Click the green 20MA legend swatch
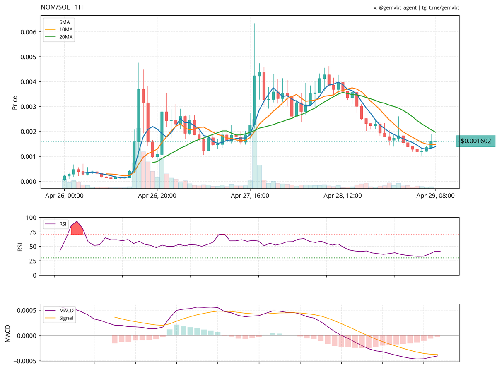 51,37
